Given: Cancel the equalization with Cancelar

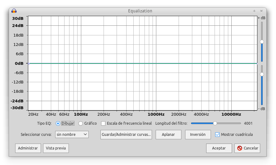Looking at the screenshot, I should (x=247, y=148).
